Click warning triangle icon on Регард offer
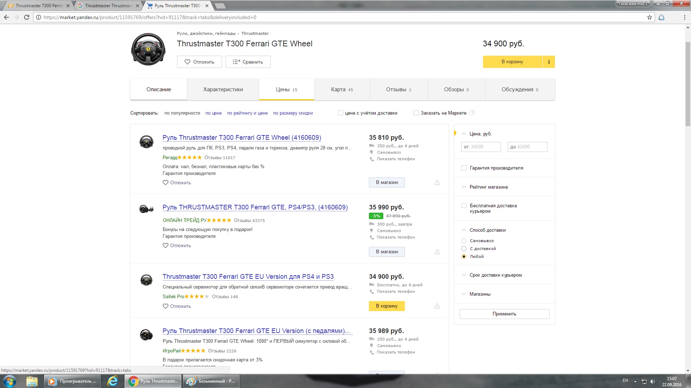 click(437, 183)
